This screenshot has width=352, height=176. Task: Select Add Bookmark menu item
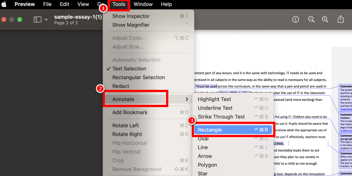coord(130,112)
